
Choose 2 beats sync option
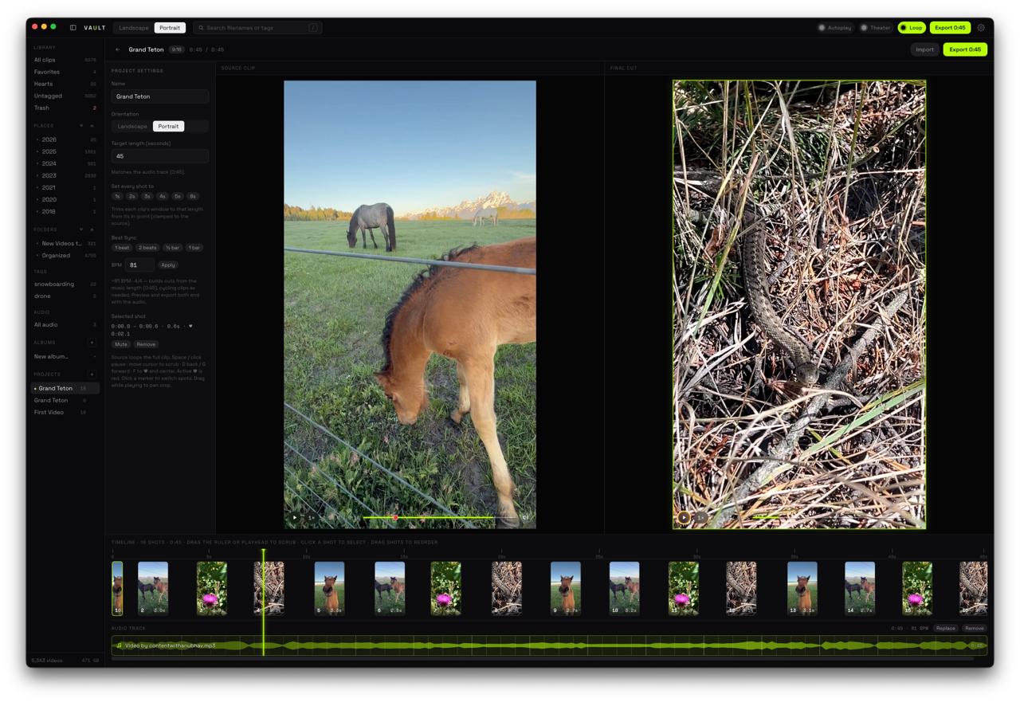[147, 248]
